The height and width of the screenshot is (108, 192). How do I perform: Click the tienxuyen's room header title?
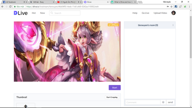click(148, 25)
